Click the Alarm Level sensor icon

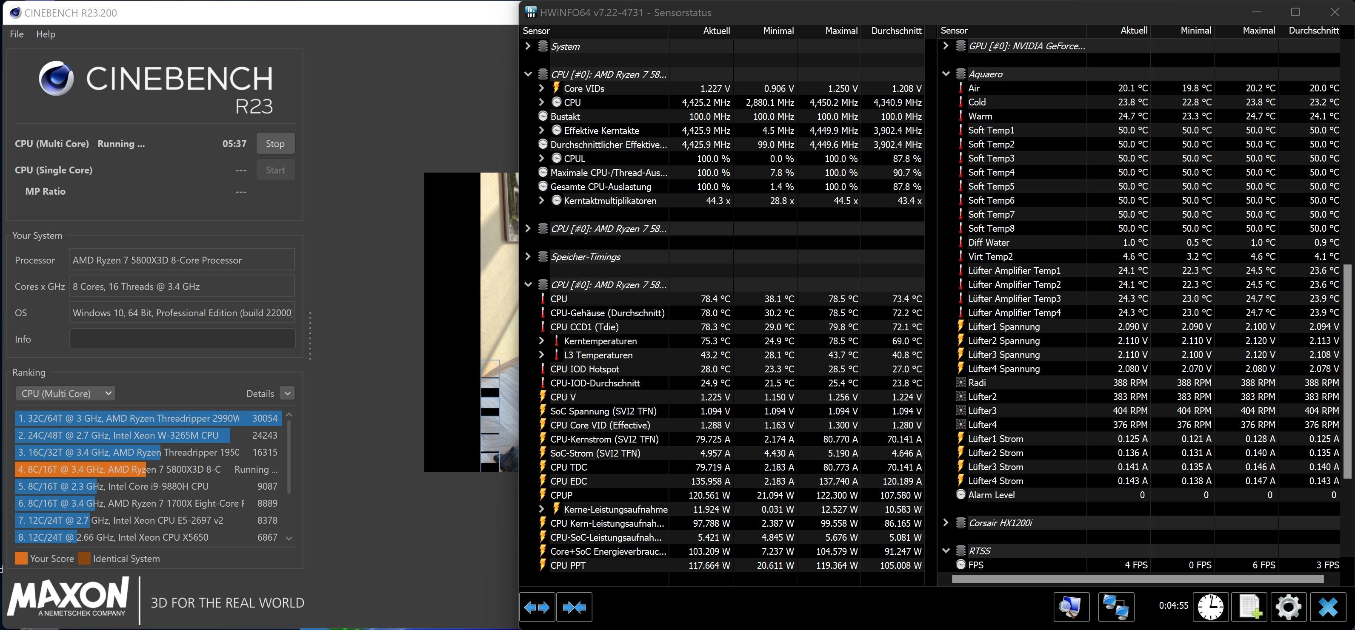tap(961, 494)
